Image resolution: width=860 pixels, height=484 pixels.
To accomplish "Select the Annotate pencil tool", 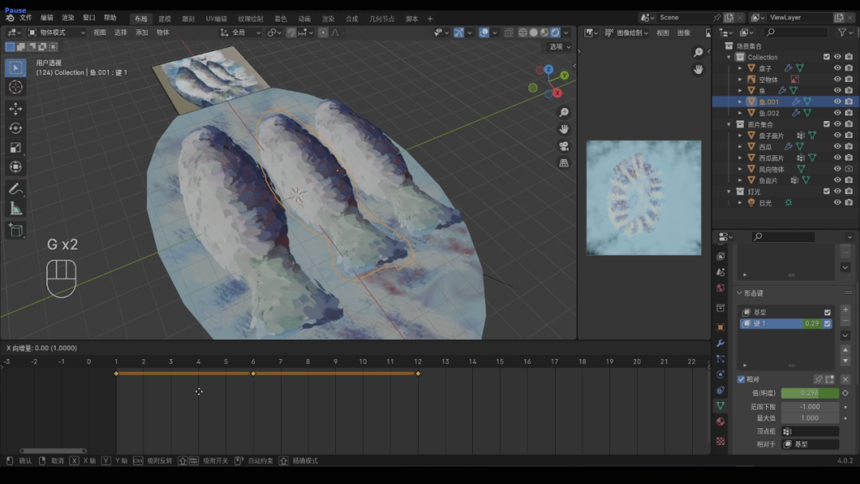I will tap(15, 189).
